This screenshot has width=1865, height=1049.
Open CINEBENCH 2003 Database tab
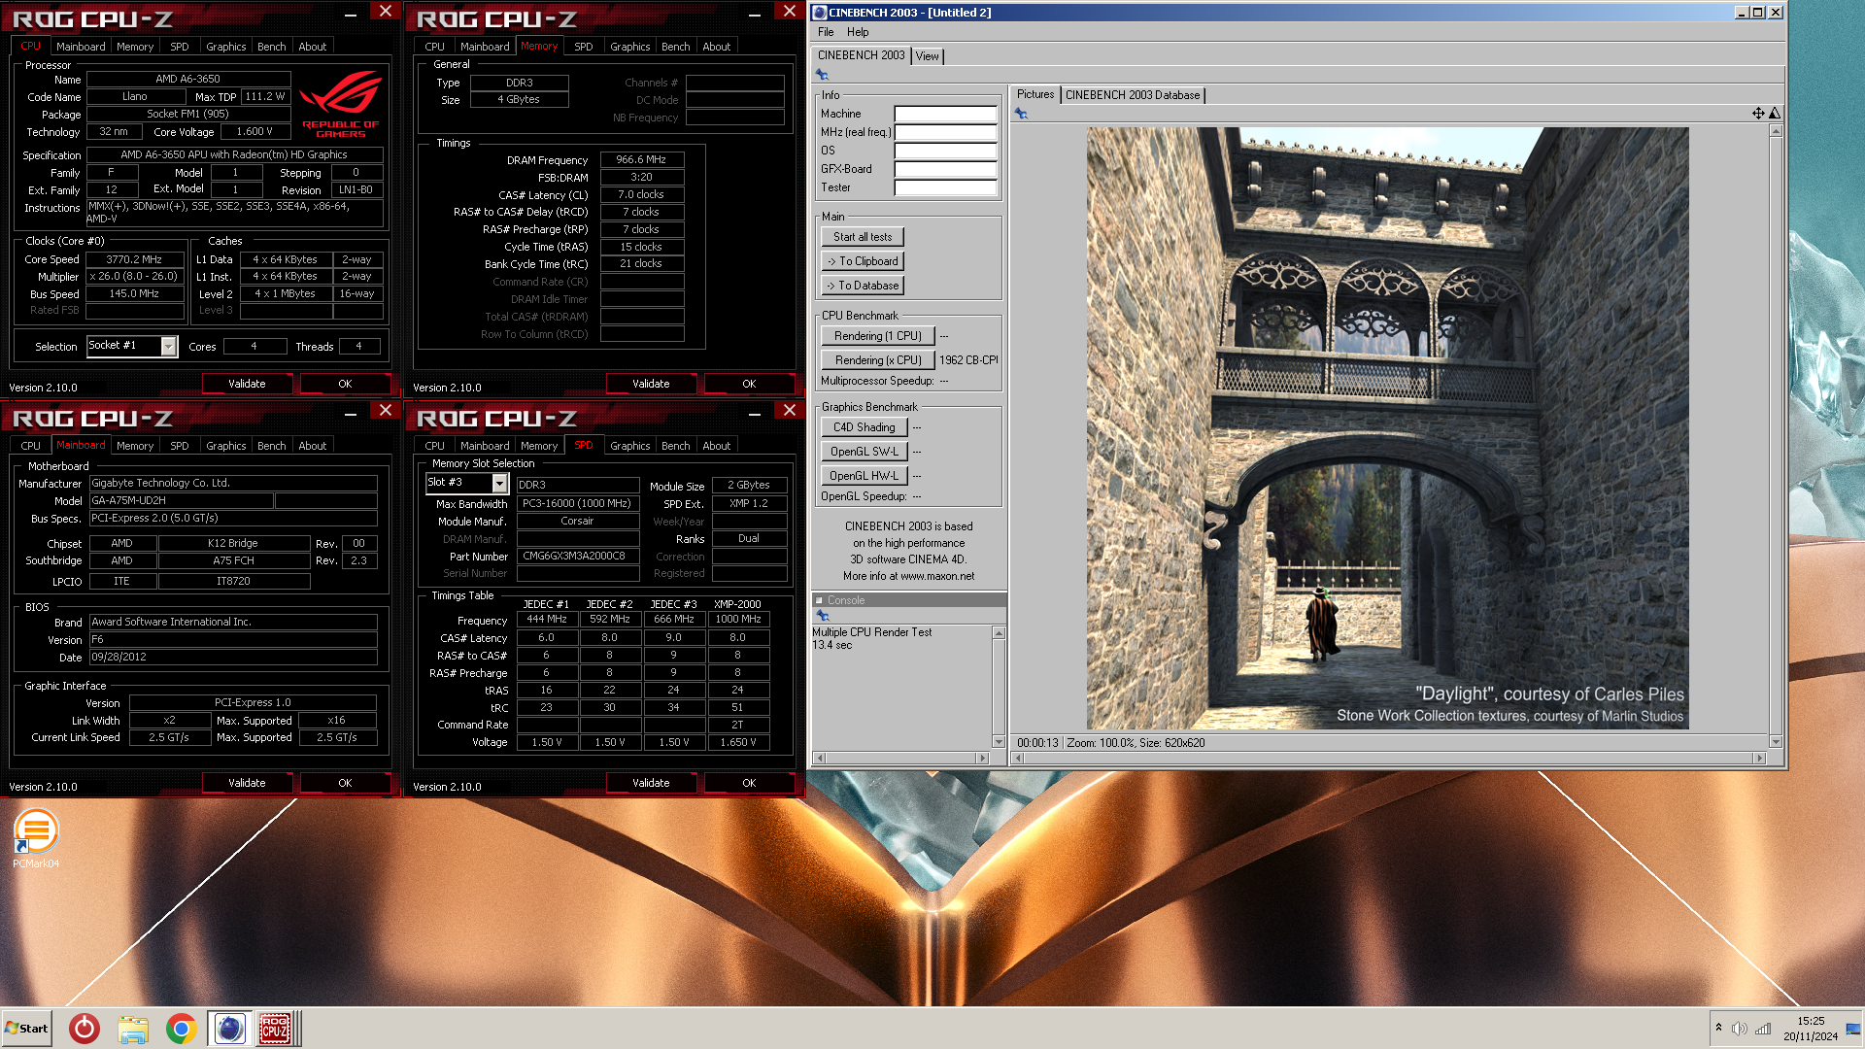pyautogui.click(x=1133, y=95)
